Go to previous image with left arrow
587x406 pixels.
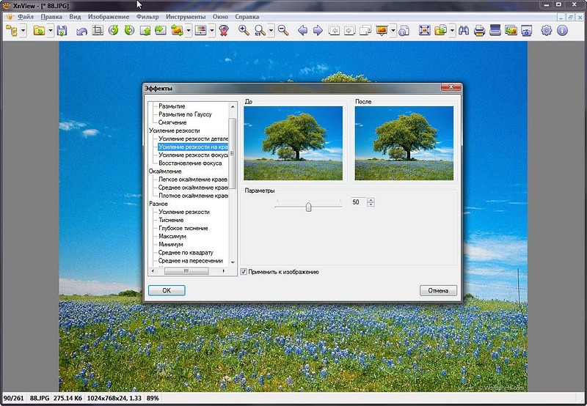click(x=302, y=31)
